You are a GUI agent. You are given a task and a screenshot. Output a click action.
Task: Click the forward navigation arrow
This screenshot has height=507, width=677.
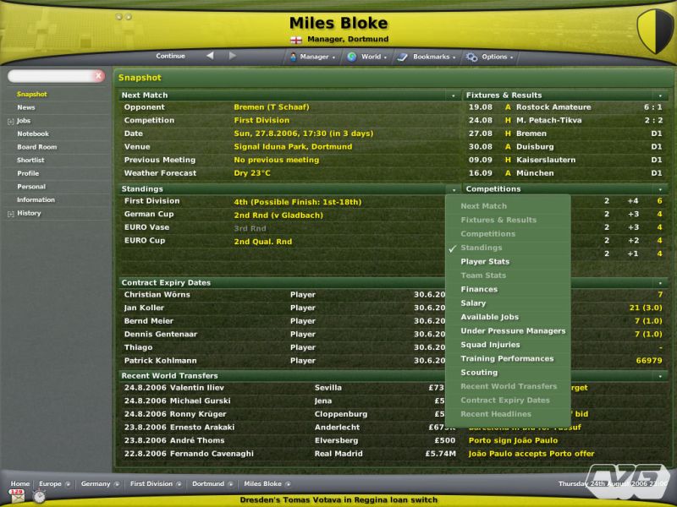[x=232, y=56]
